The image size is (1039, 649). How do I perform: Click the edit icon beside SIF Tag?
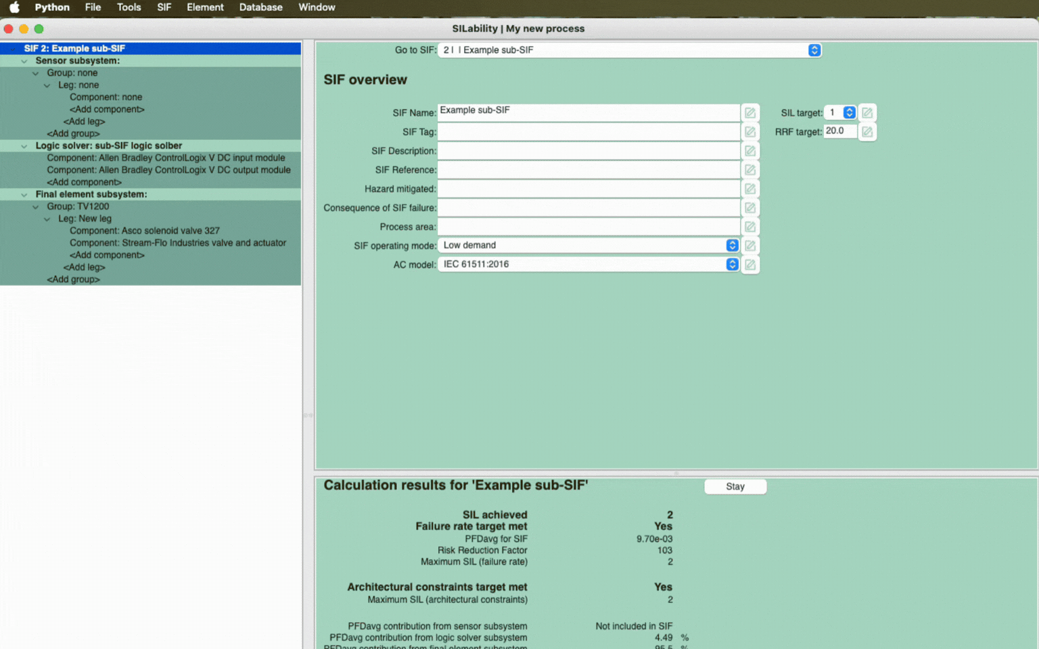[x=749, y=132]
